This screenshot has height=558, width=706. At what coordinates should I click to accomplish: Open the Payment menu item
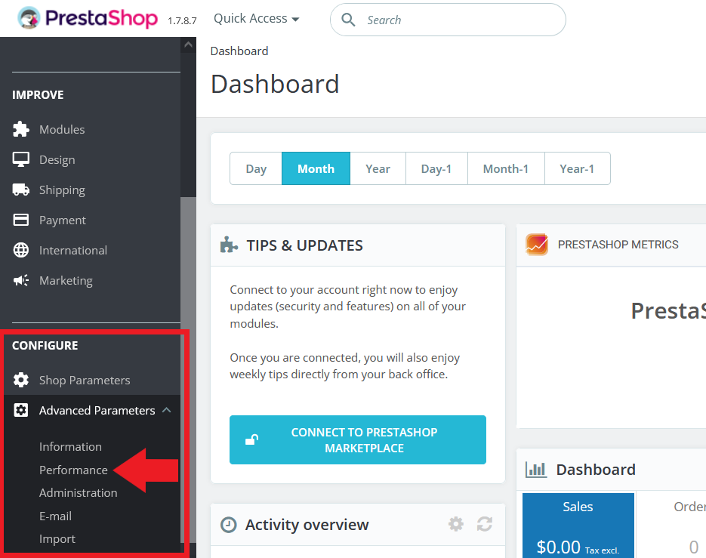(63, 220)
